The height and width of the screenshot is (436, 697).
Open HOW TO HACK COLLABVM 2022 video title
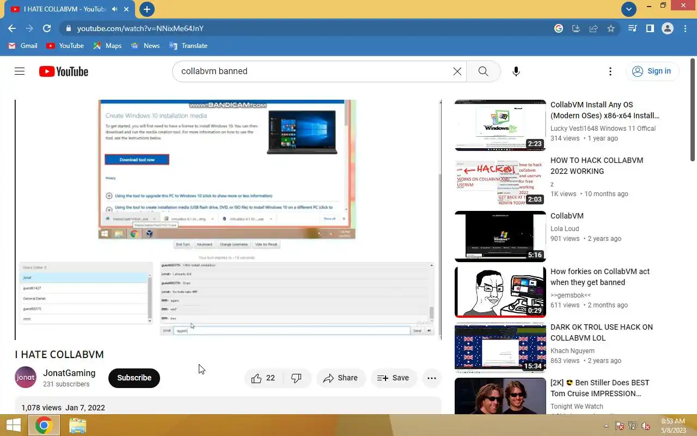pyautogui.click(x=596, y=166)
